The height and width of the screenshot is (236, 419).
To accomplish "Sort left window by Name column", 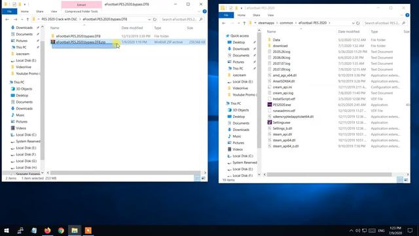I will (54, 28).
